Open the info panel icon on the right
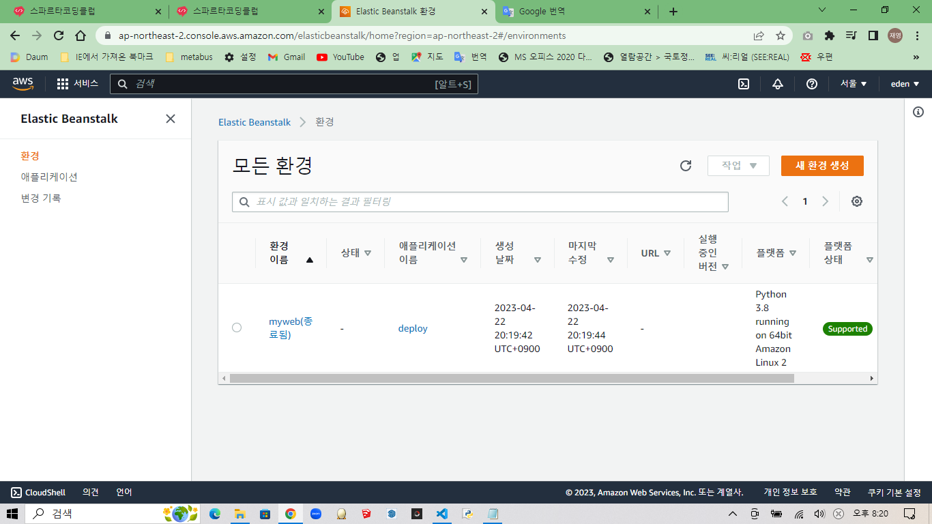The image size is (932, 524). point(918,112)
